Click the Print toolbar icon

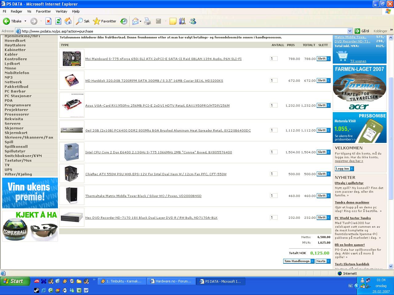[x=147, y=21]
